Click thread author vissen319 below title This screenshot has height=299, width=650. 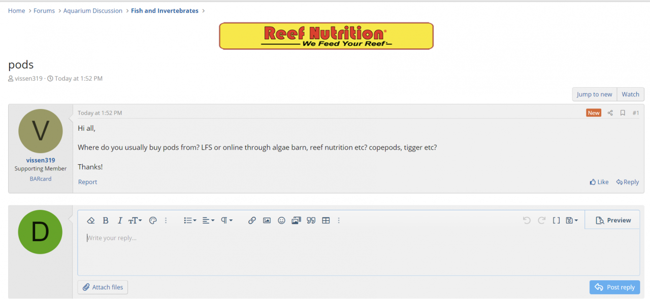point(28,79)
